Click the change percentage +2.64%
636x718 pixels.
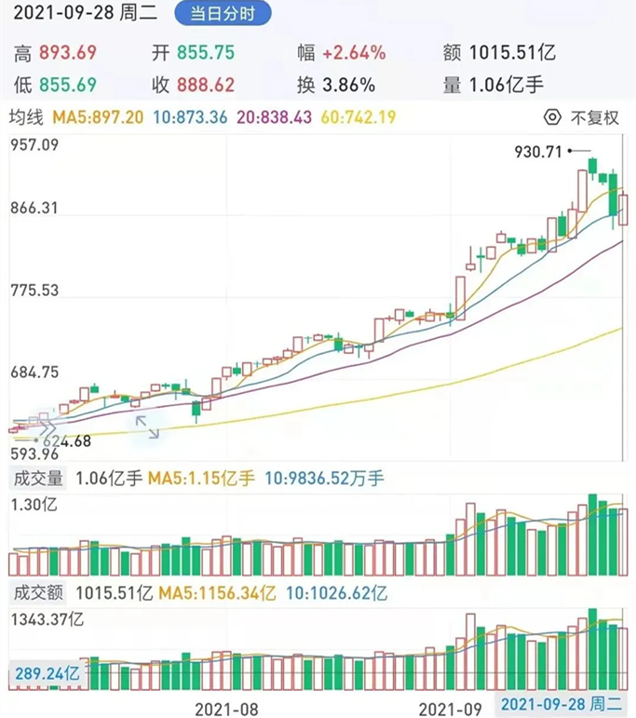pos(354,53)
